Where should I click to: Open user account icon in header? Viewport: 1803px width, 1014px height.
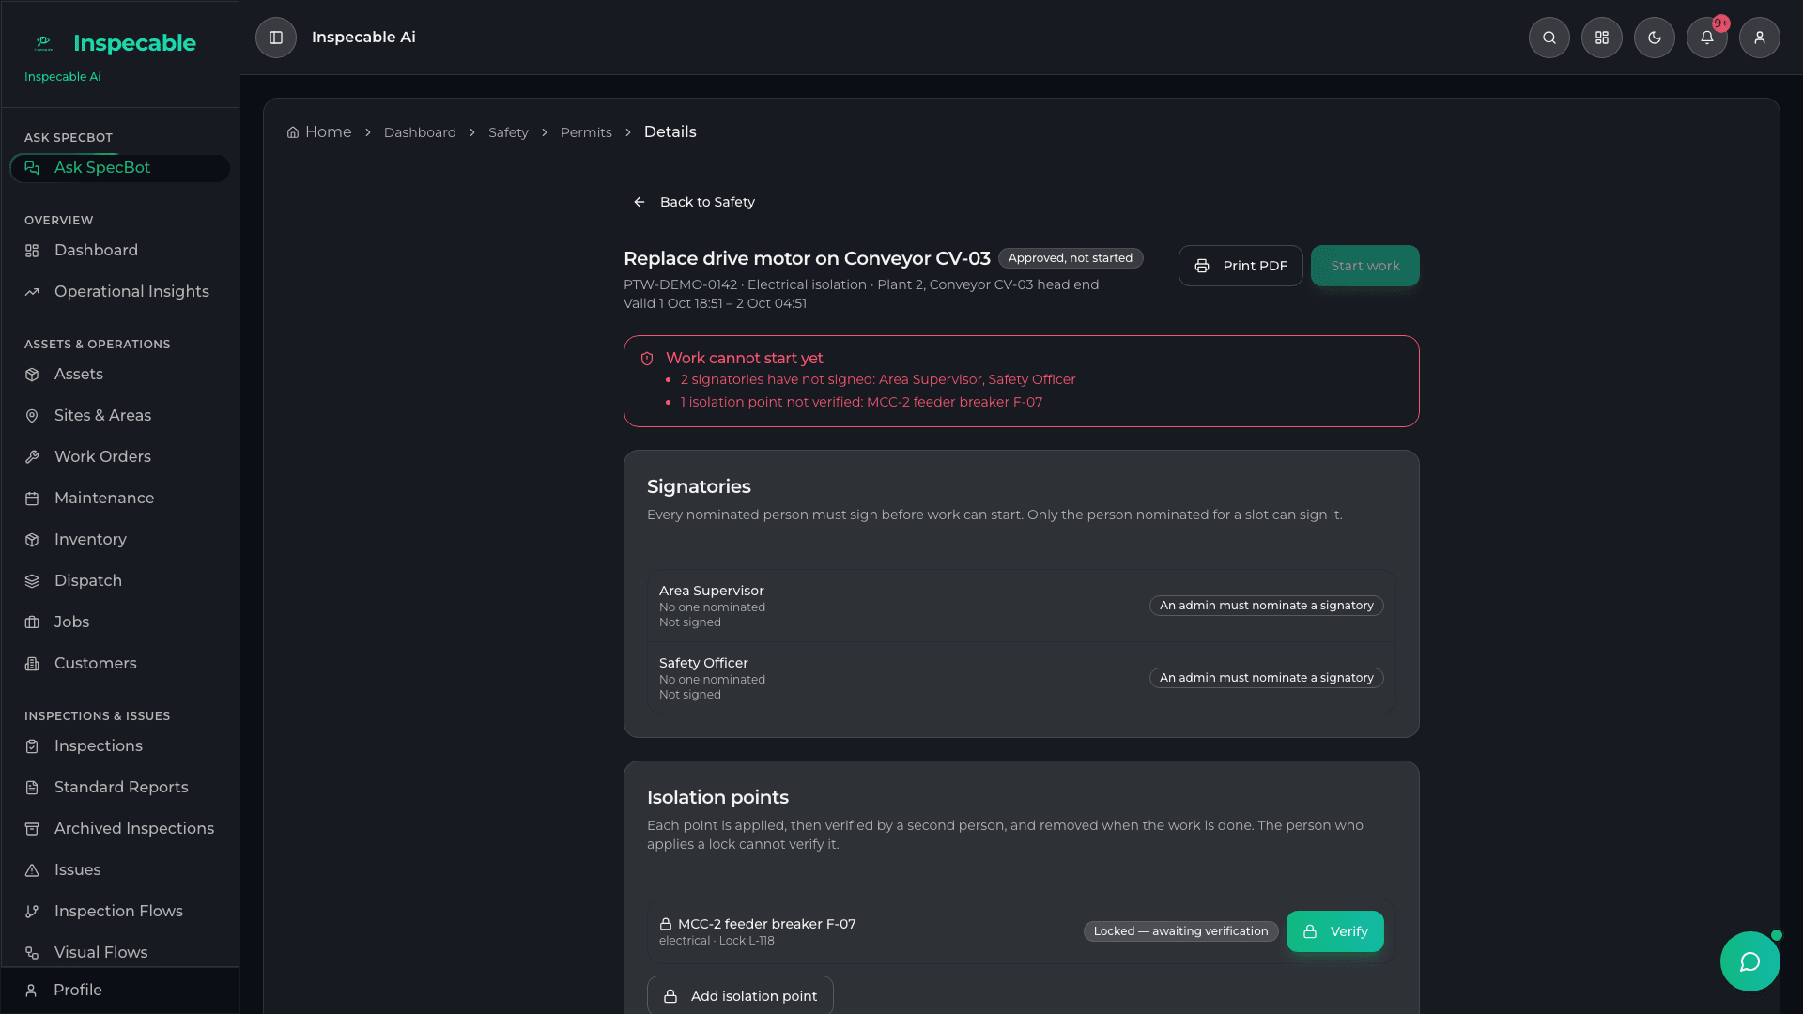click(1760, 38)
